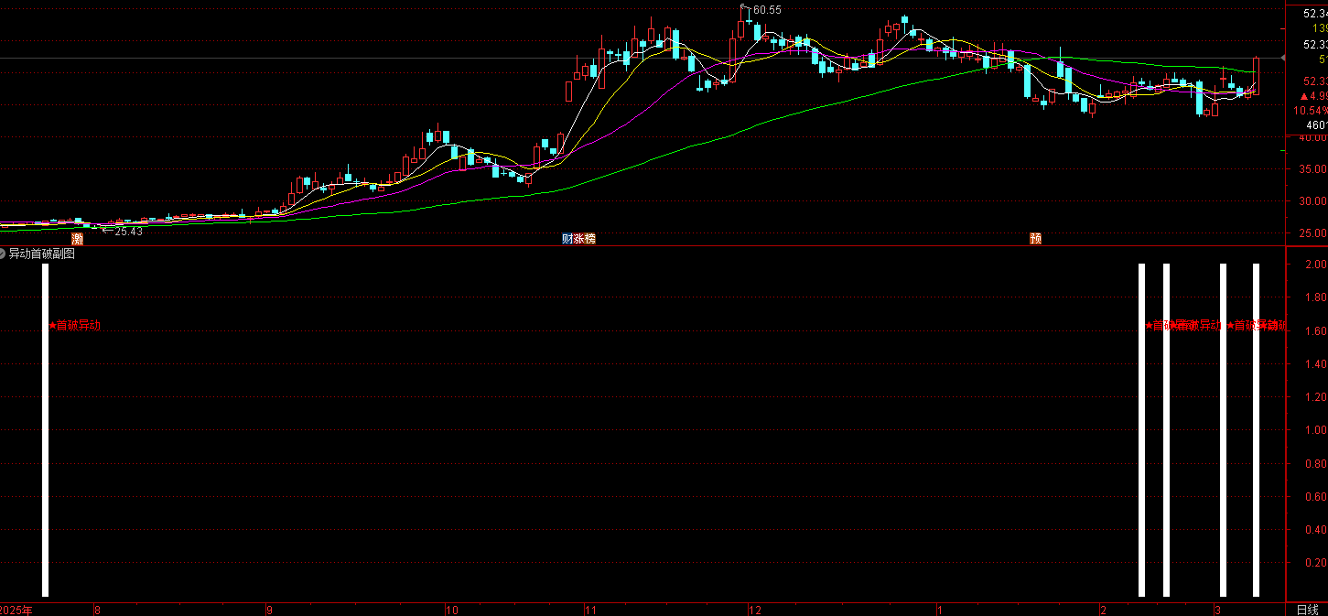The image size is (1328, 616).
Task: Click the orange 预 forecast marker icon
Action: pos(1035,239)
